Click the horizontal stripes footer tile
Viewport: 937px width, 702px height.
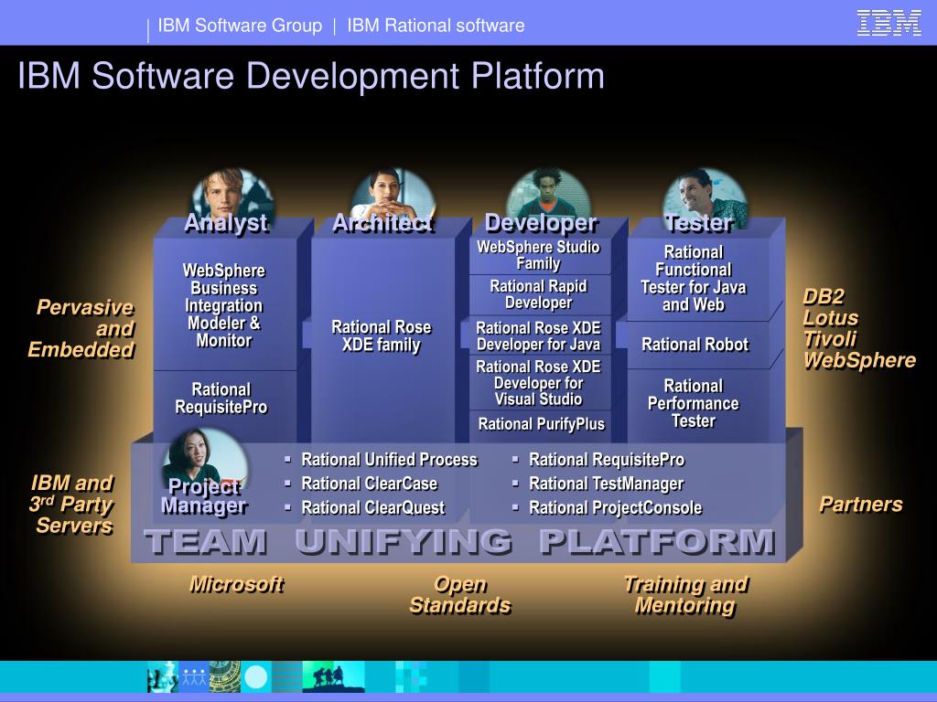[286, 677]
